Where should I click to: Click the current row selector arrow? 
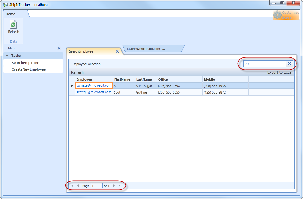72,85
